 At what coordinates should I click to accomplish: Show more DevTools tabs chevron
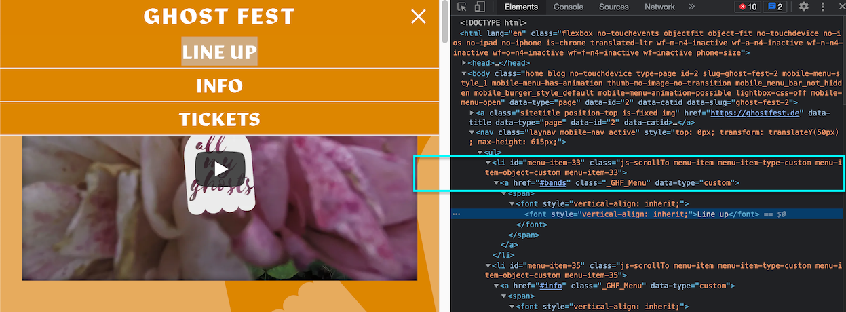(x=692, y=7)
